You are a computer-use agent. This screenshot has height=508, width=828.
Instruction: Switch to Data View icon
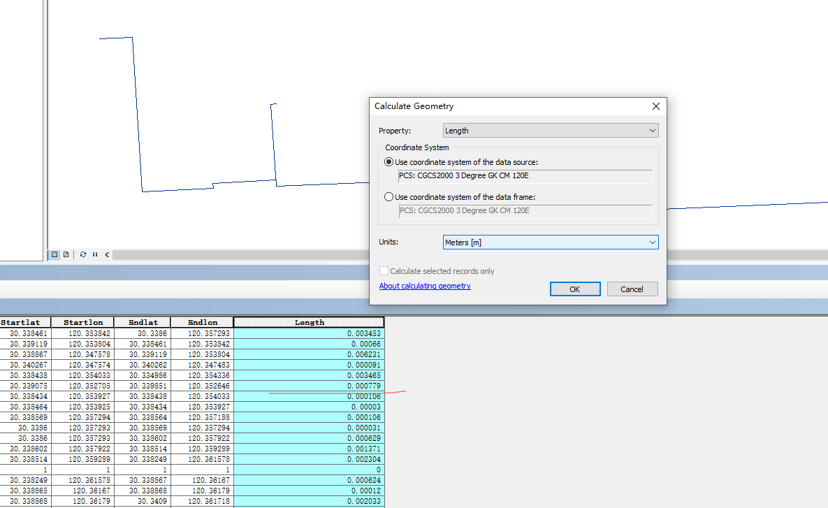[x=55, y=255]
